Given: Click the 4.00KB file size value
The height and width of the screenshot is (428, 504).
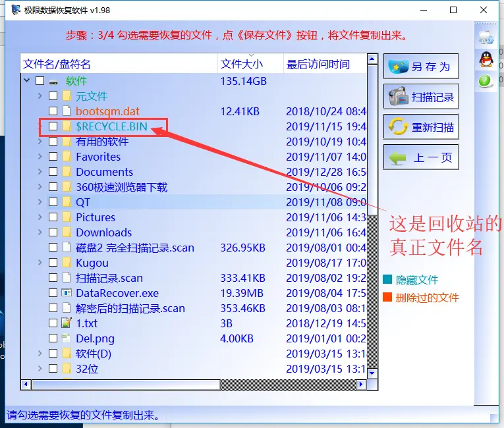Looking at the screenshot, I should [237, 338].
